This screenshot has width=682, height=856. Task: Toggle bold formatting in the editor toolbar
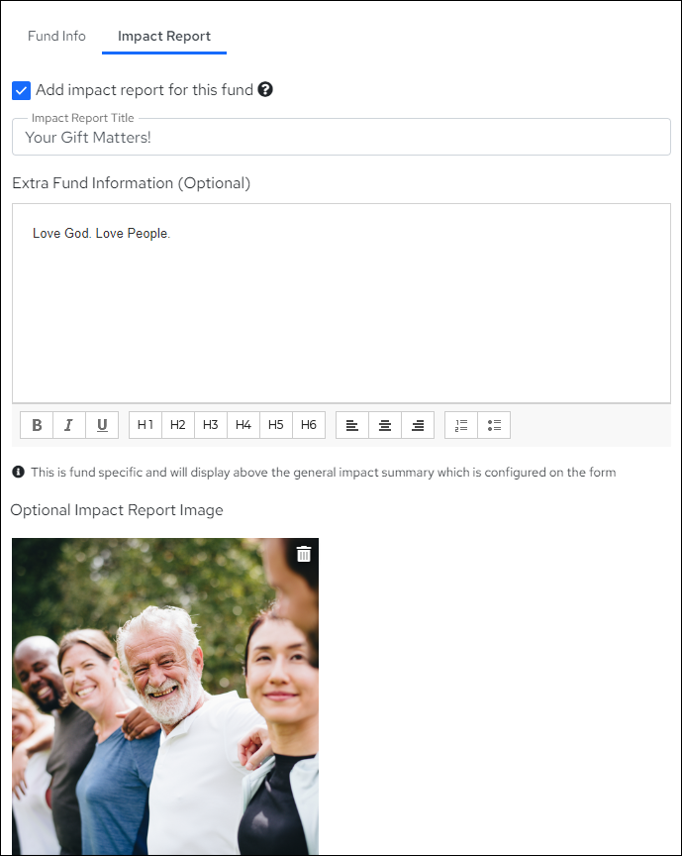tap(37, 425)
